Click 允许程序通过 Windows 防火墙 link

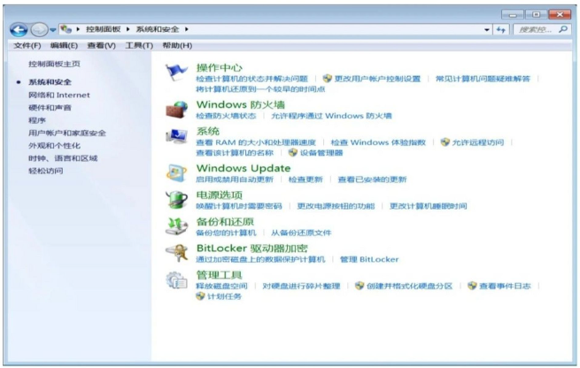tap(331, 116)
